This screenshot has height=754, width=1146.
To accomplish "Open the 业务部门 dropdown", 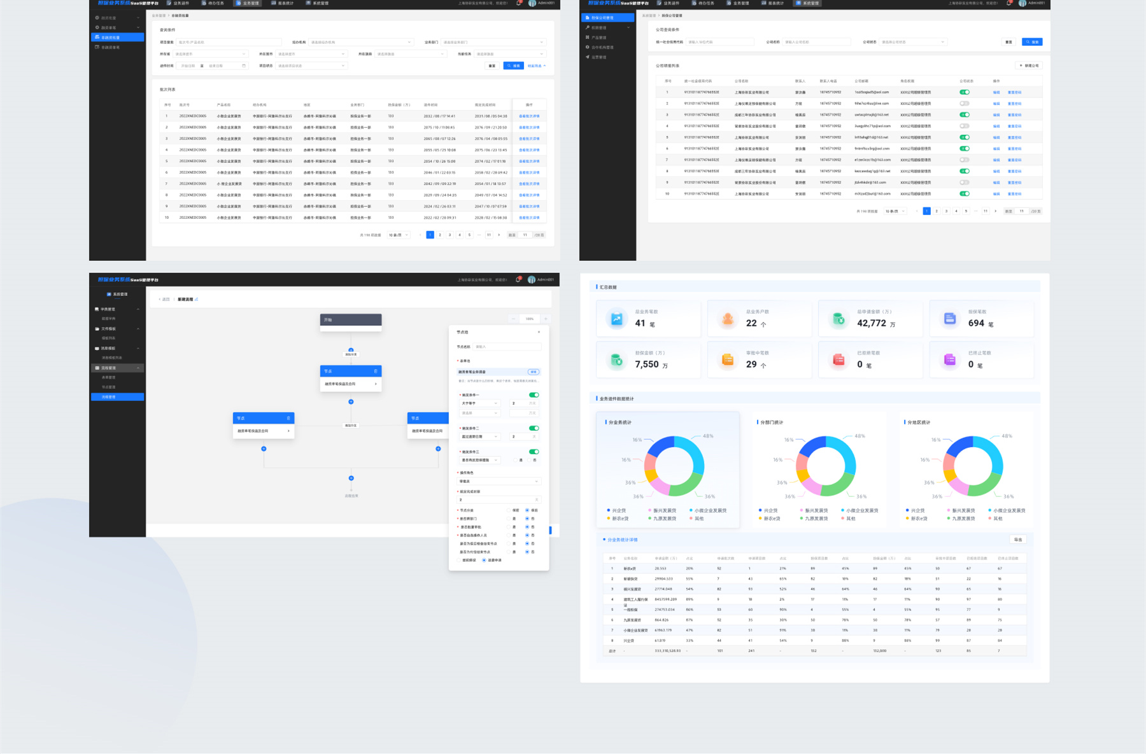I will tap(493, 42).
